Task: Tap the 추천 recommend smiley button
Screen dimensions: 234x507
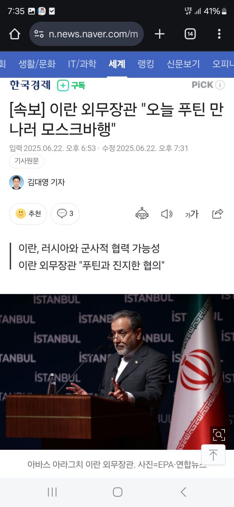Action: click(x=28, y=214)
